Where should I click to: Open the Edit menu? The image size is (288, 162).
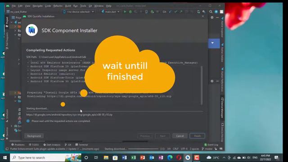[x=20, y=6]
